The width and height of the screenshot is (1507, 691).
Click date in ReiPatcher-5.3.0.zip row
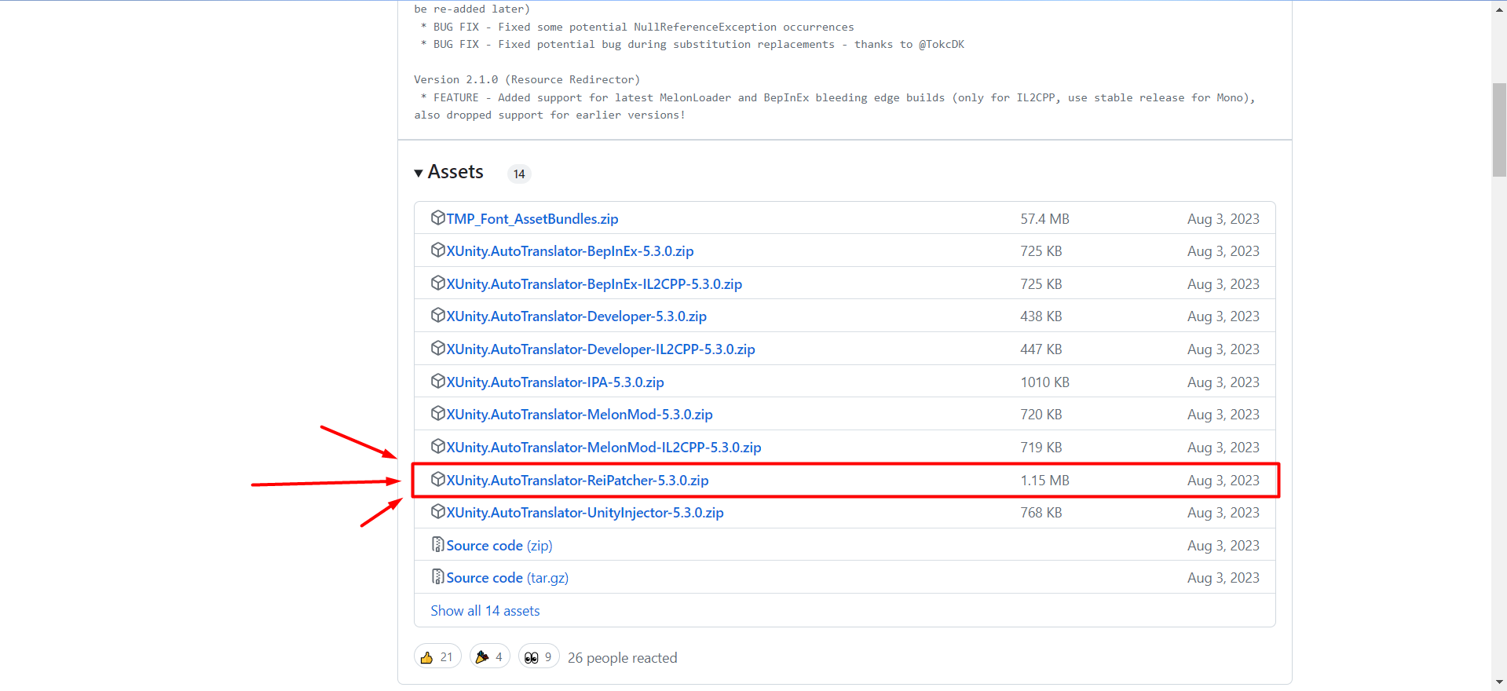(x=1223, y=481)
